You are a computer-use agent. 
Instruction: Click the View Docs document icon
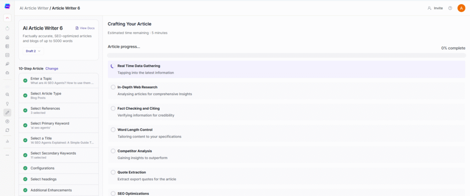[77, 28]
